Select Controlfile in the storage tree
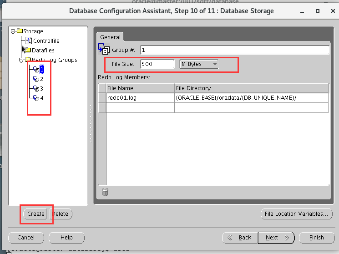 pos(46,41)
